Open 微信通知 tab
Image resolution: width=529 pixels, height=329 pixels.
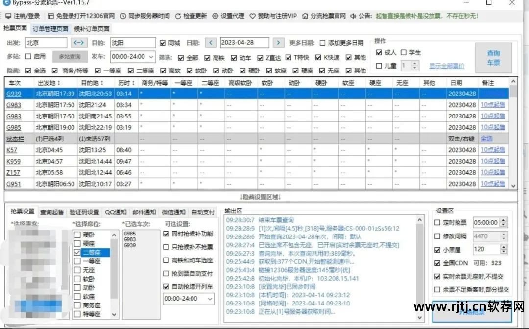173,212
